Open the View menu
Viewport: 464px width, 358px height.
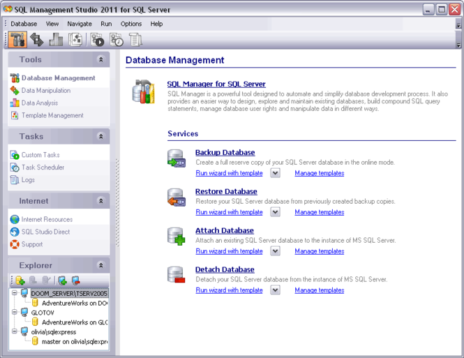pos(52,24)
